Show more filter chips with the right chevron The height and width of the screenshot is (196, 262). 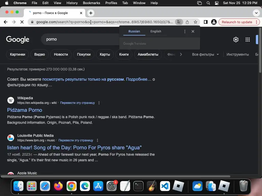tap(181, 54)
